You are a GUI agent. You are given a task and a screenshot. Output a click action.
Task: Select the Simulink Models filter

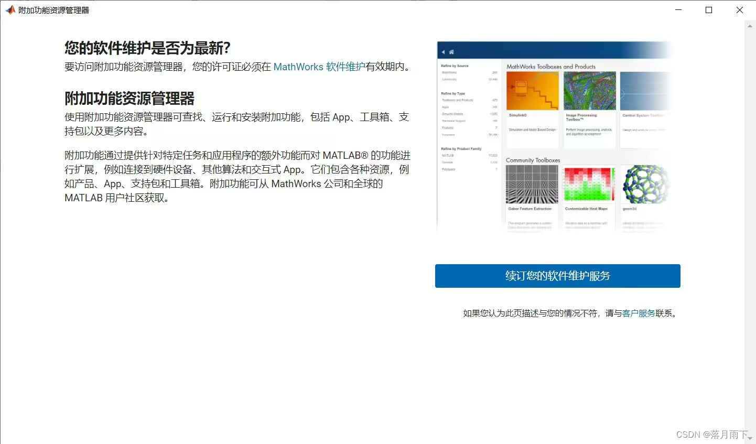[452, 114]
